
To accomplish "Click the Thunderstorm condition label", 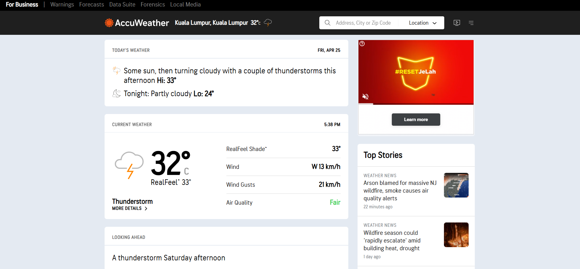I will 132,202.
